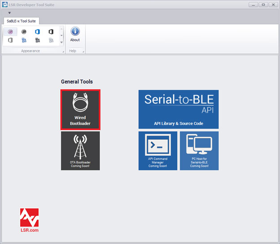Click the LSR app icon in title bar

coord(5,4)
